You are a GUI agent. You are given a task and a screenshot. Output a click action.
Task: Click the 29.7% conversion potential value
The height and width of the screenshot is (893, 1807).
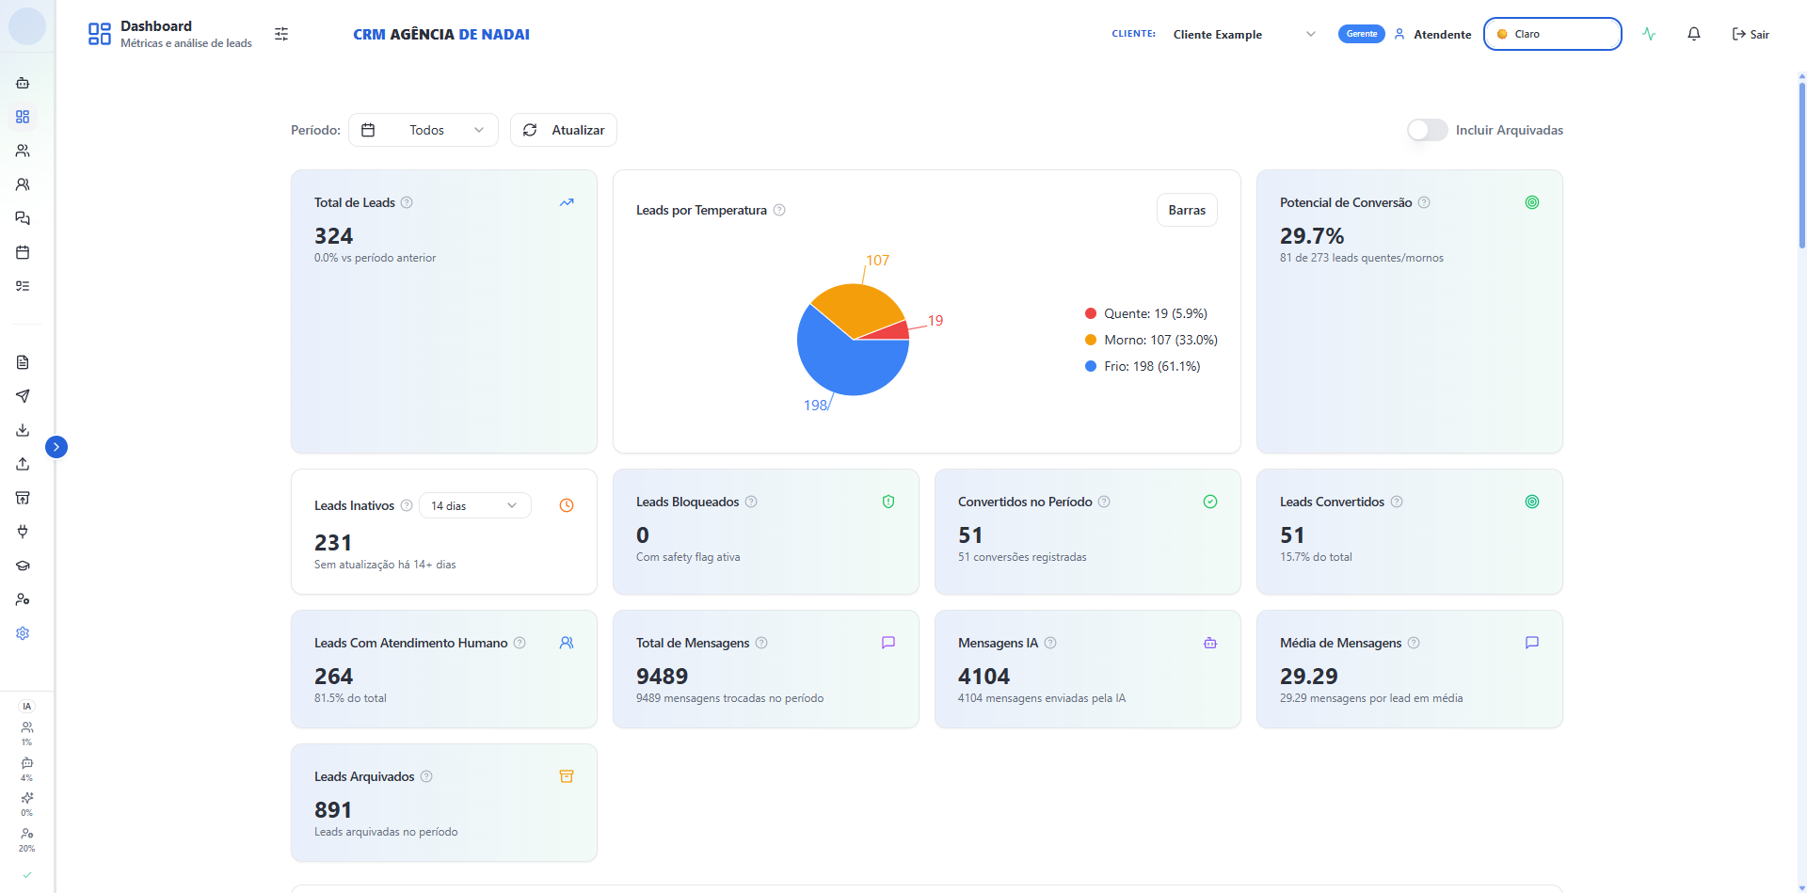click(1311, 235)
